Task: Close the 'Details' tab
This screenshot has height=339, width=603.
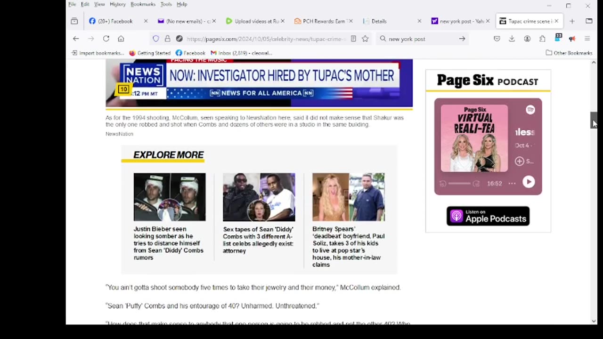Action: (419, 21)
